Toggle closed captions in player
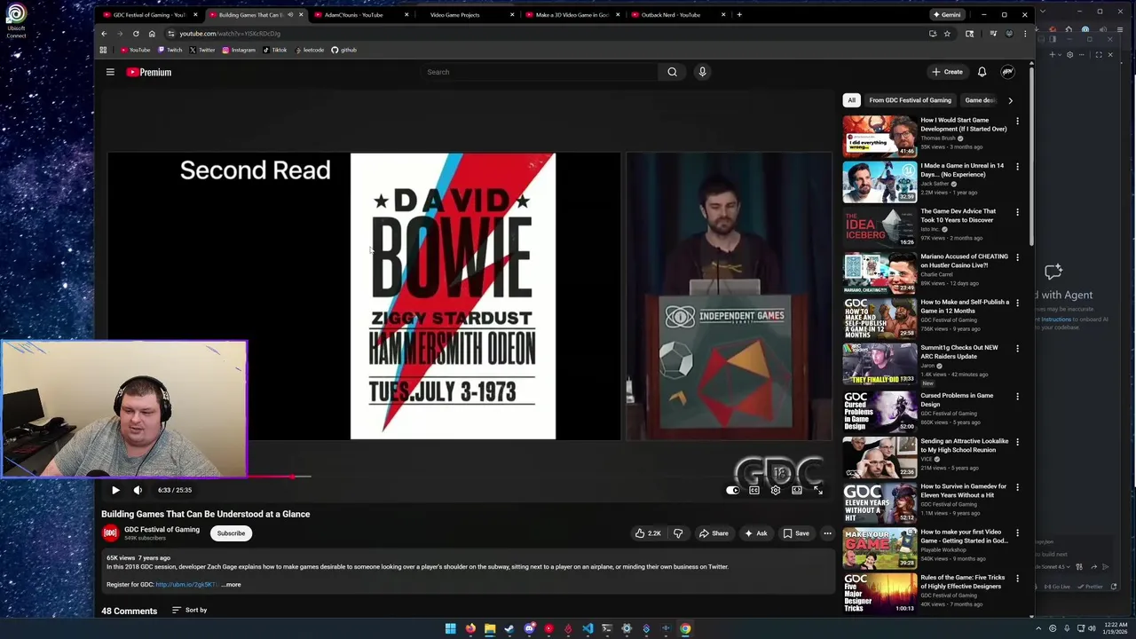This screenshot has height=639, width=1136. click(754, 490)
